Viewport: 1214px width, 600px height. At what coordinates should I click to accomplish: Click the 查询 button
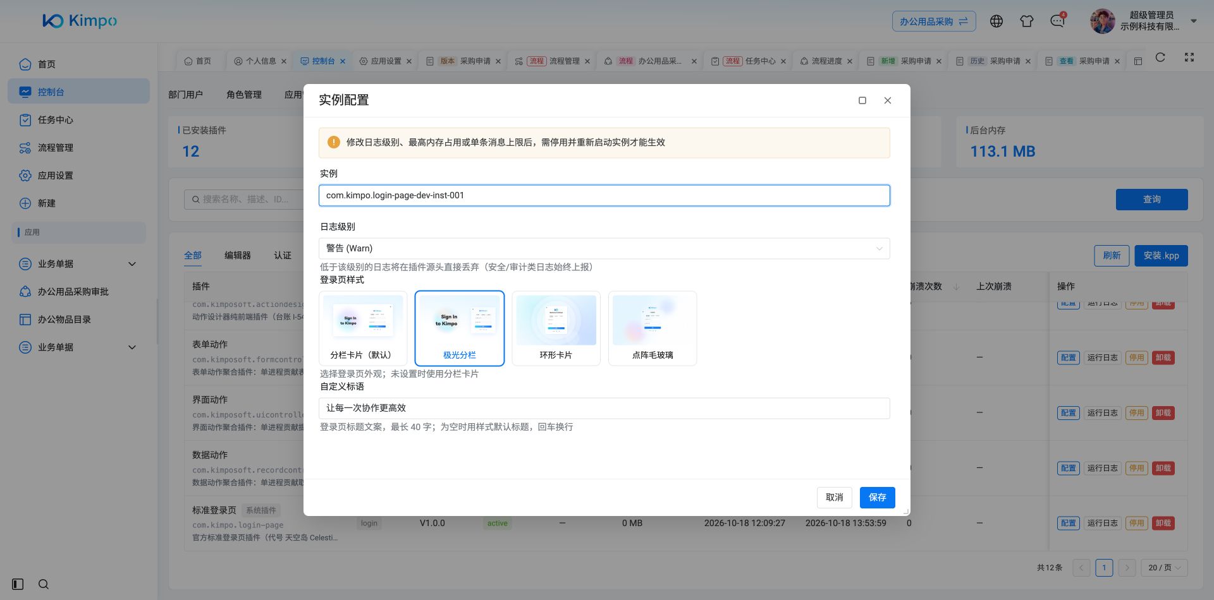[1152, 200]
